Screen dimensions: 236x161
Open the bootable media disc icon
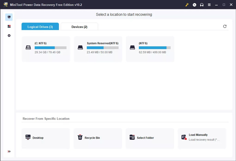pos(194,5)
